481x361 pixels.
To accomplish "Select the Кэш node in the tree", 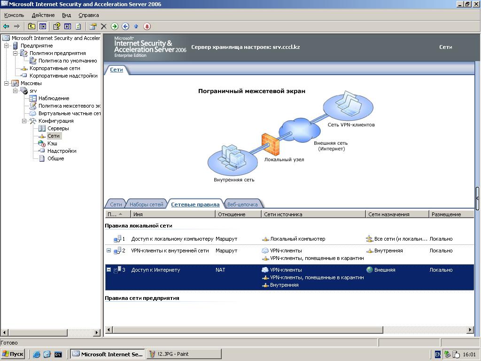I will (x=52, y=143).
